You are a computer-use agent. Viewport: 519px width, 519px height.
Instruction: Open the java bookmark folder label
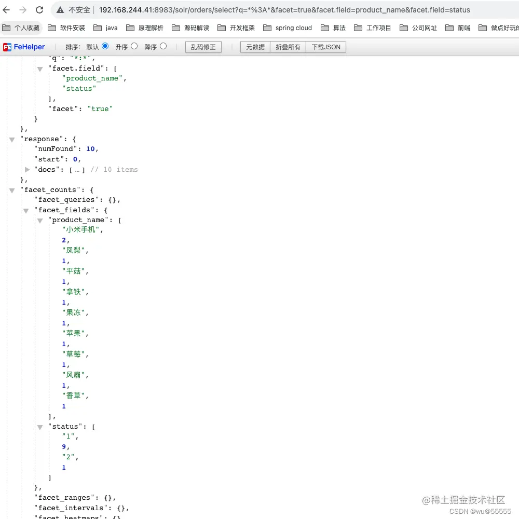112,28
